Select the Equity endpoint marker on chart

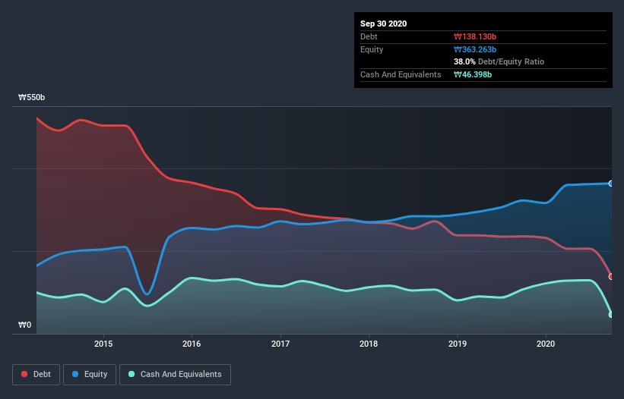point(611,184)
